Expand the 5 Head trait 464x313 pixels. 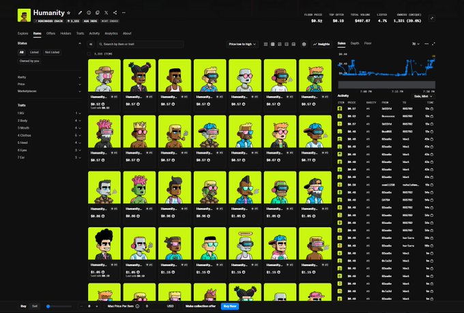[x=49, y=143]
